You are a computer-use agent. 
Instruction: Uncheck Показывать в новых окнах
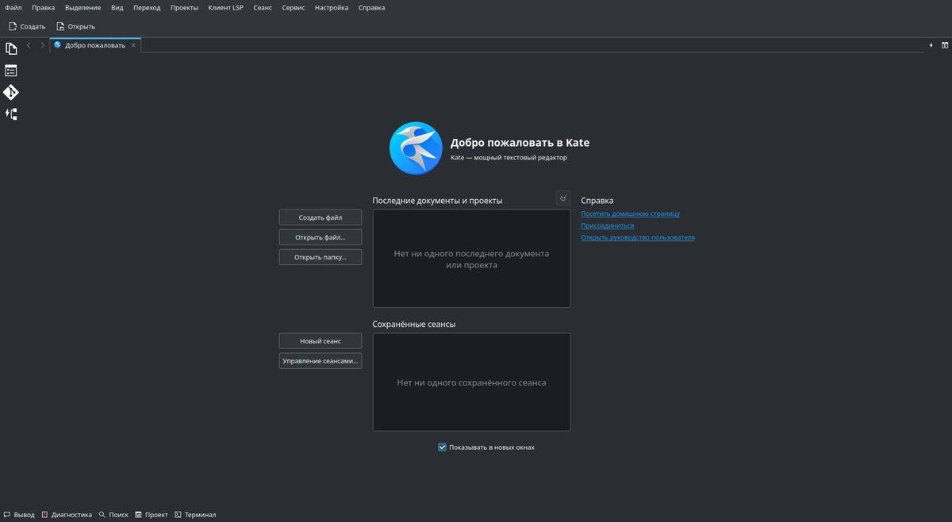[443, 447]
